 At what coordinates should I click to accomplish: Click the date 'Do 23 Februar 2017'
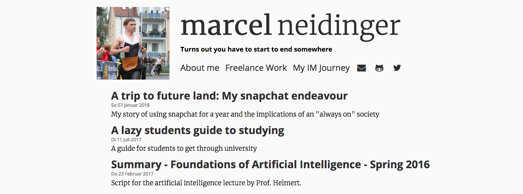(132, 174)
